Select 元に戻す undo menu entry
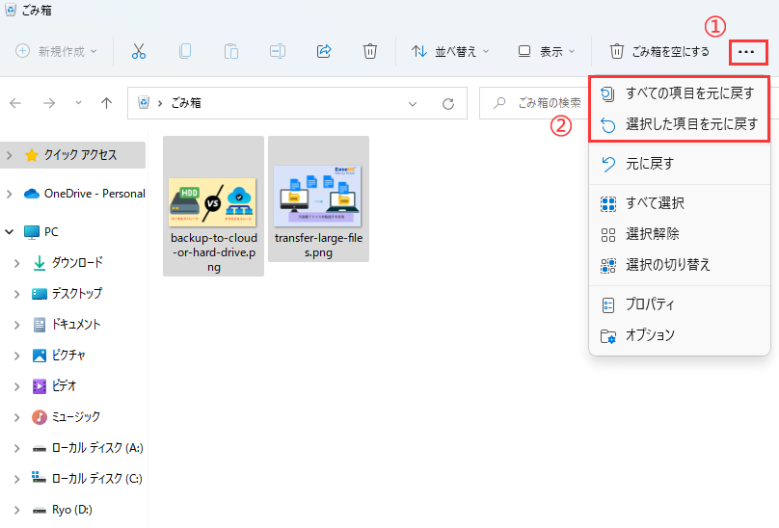 click(x=679, y=164)
